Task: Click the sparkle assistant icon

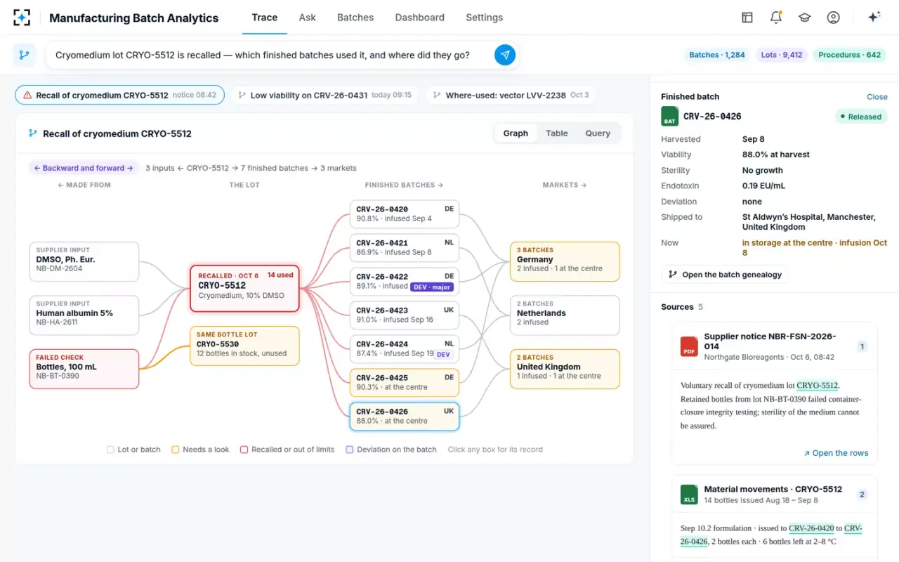Action: click(874, 18)
